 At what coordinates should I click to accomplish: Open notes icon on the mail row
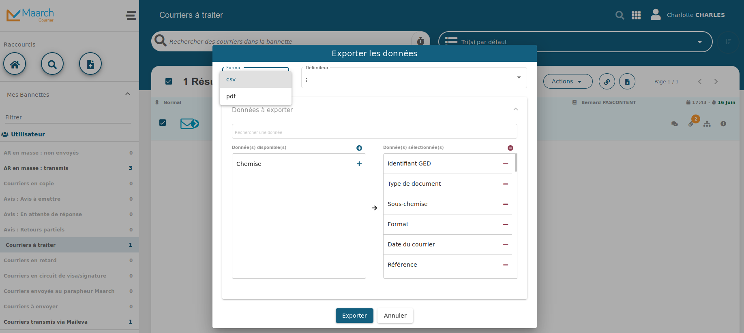(675, 124)
